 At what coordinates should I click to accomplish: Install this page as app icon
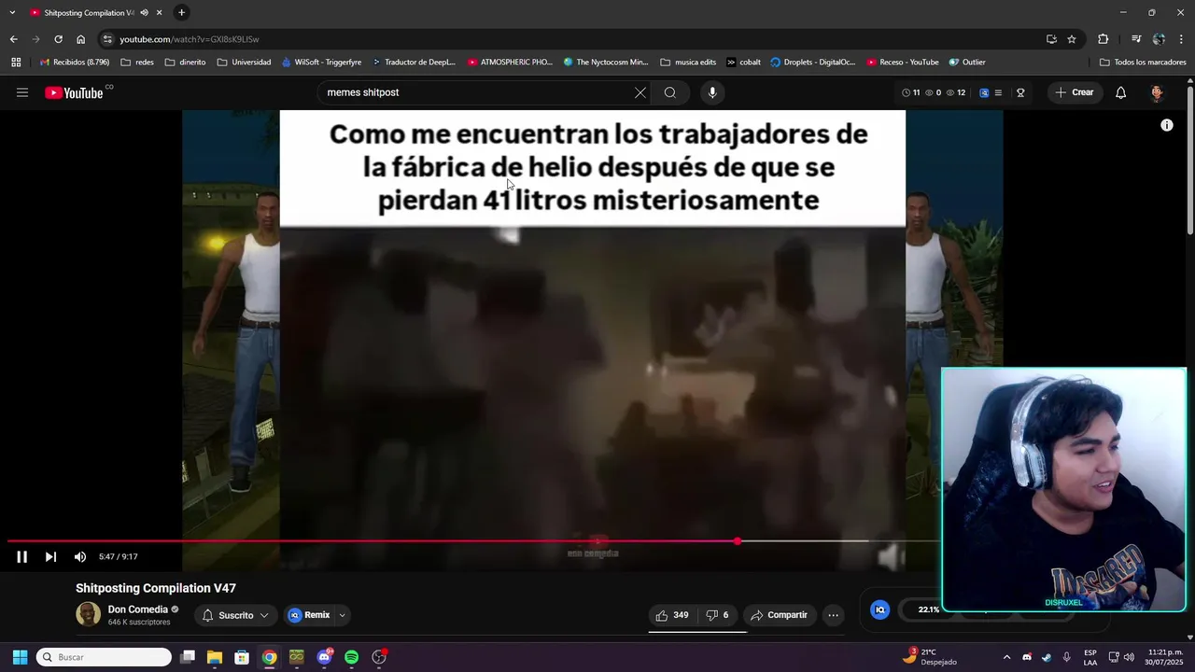coord(1051,39)
